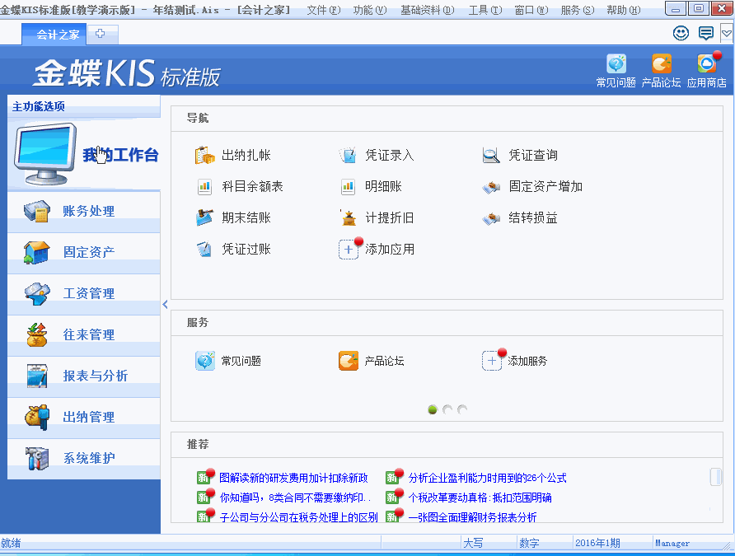The width and height of the screenshot is (735, 556).
Task: Open 文件(F) menu
Action: click(324, 10)
